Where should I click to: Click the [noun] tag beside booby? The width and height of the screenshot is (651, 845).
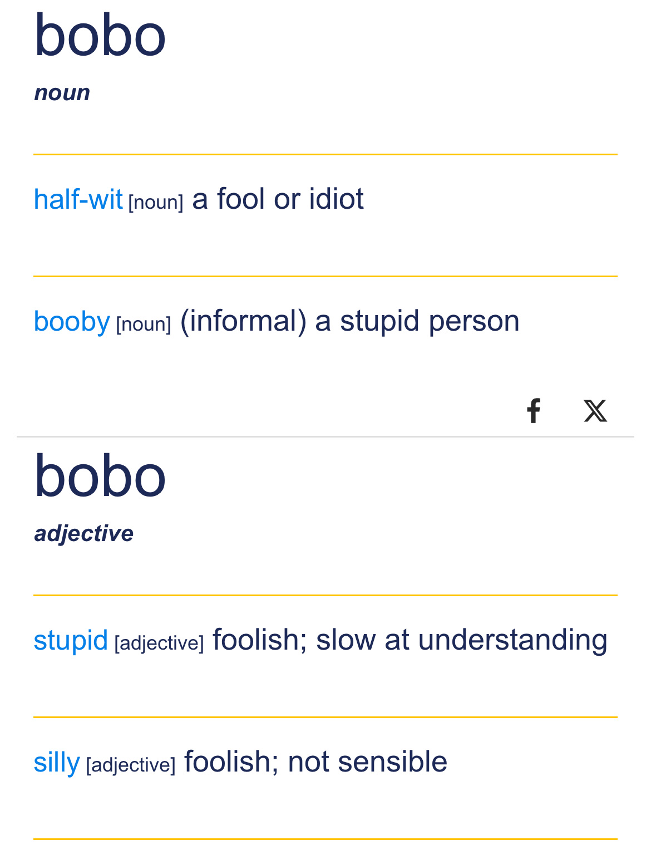coord(144,325)
